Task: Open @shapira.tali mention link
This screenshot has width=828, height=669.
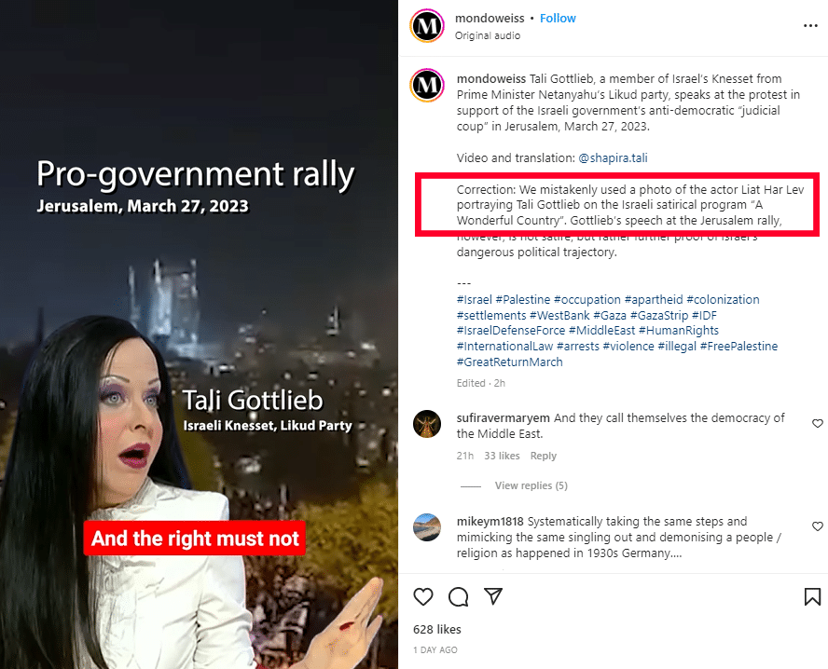Action: coord(613,157)
